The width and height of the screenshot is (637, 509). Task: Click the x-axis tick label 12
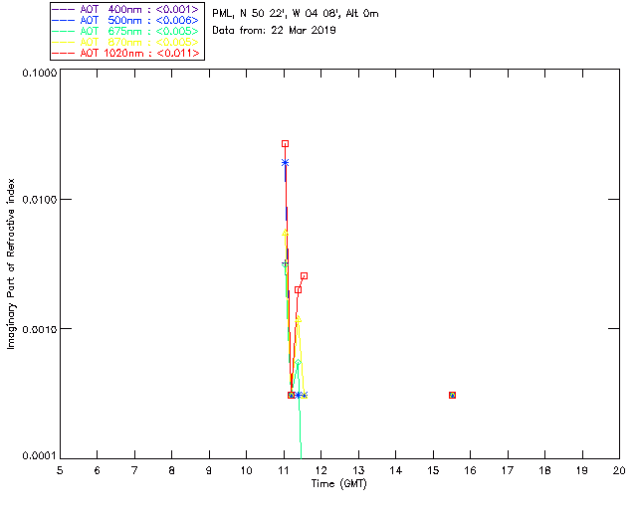point(320,470)
